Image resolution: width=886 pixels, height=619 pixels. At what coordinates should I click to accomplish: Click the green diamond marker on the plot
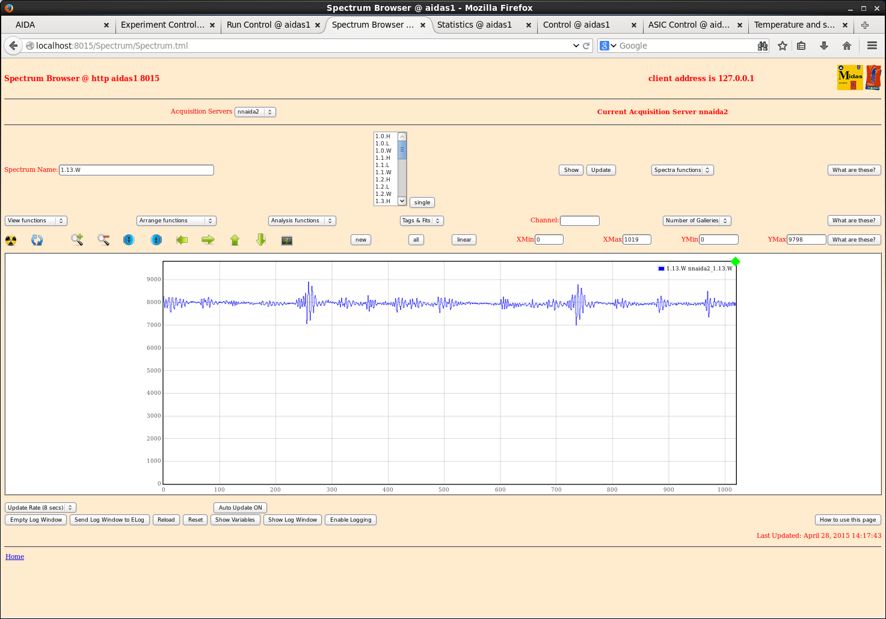click(x=736, y=261)
